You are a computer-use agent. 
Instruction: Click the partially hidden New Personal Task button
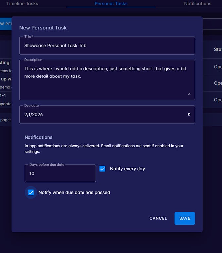tap(6, 24)
